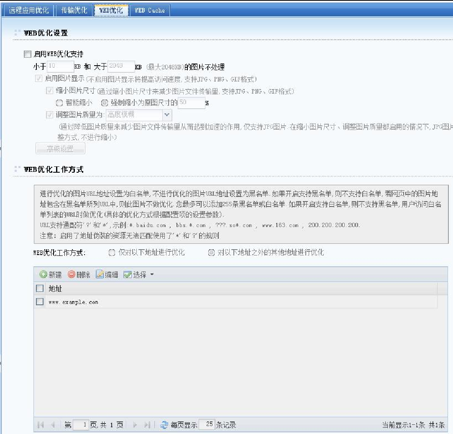Select the 仅对以下地址进行优化 radio button
The height and width of the screenshot is (434, 453).
pos(112,253)
